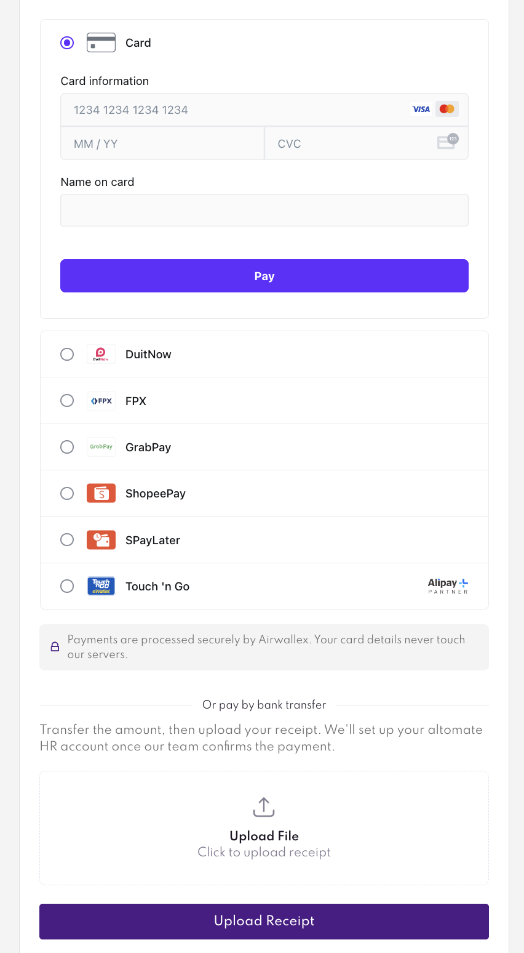Select the Card payment radio button
524x953 pixels.
67,42
